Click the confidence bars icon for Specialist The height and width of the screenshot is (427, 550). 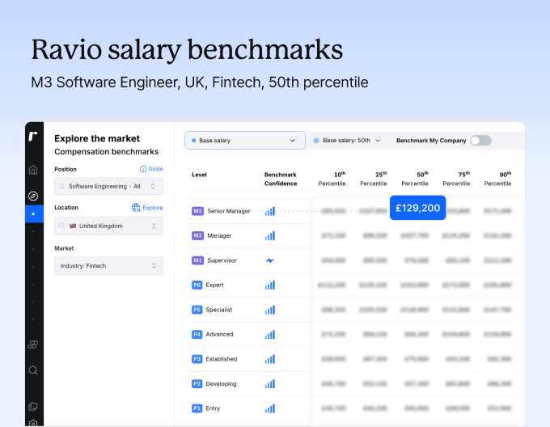click(x=269, y=310)
